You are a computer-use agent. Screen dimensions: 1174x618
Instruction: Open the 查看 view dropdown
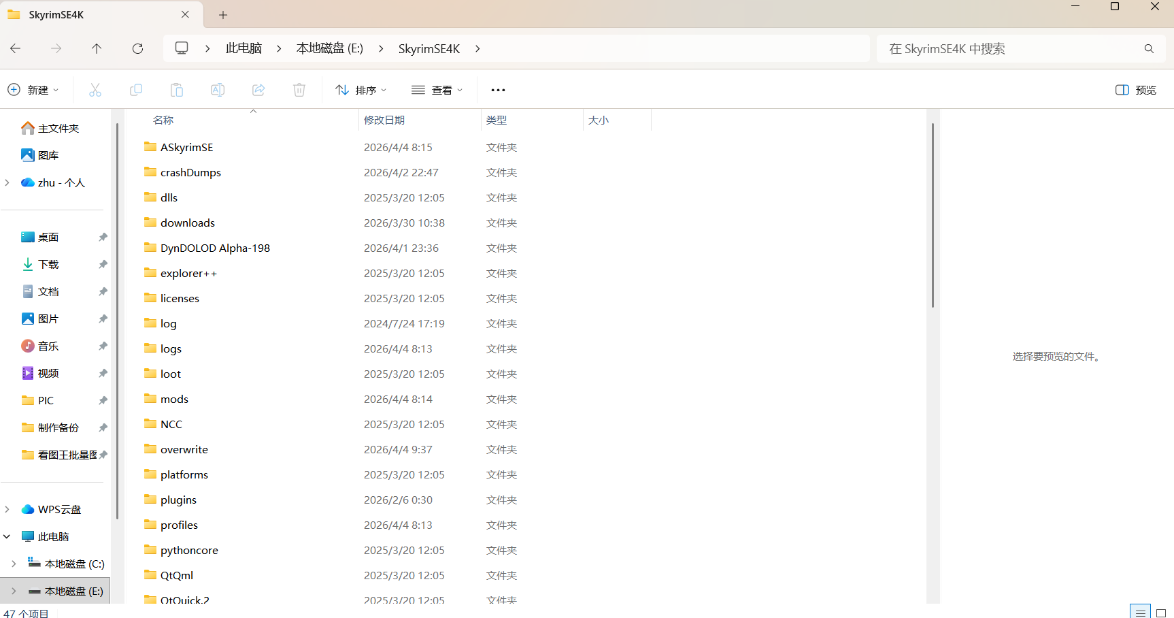coord(437,90)
